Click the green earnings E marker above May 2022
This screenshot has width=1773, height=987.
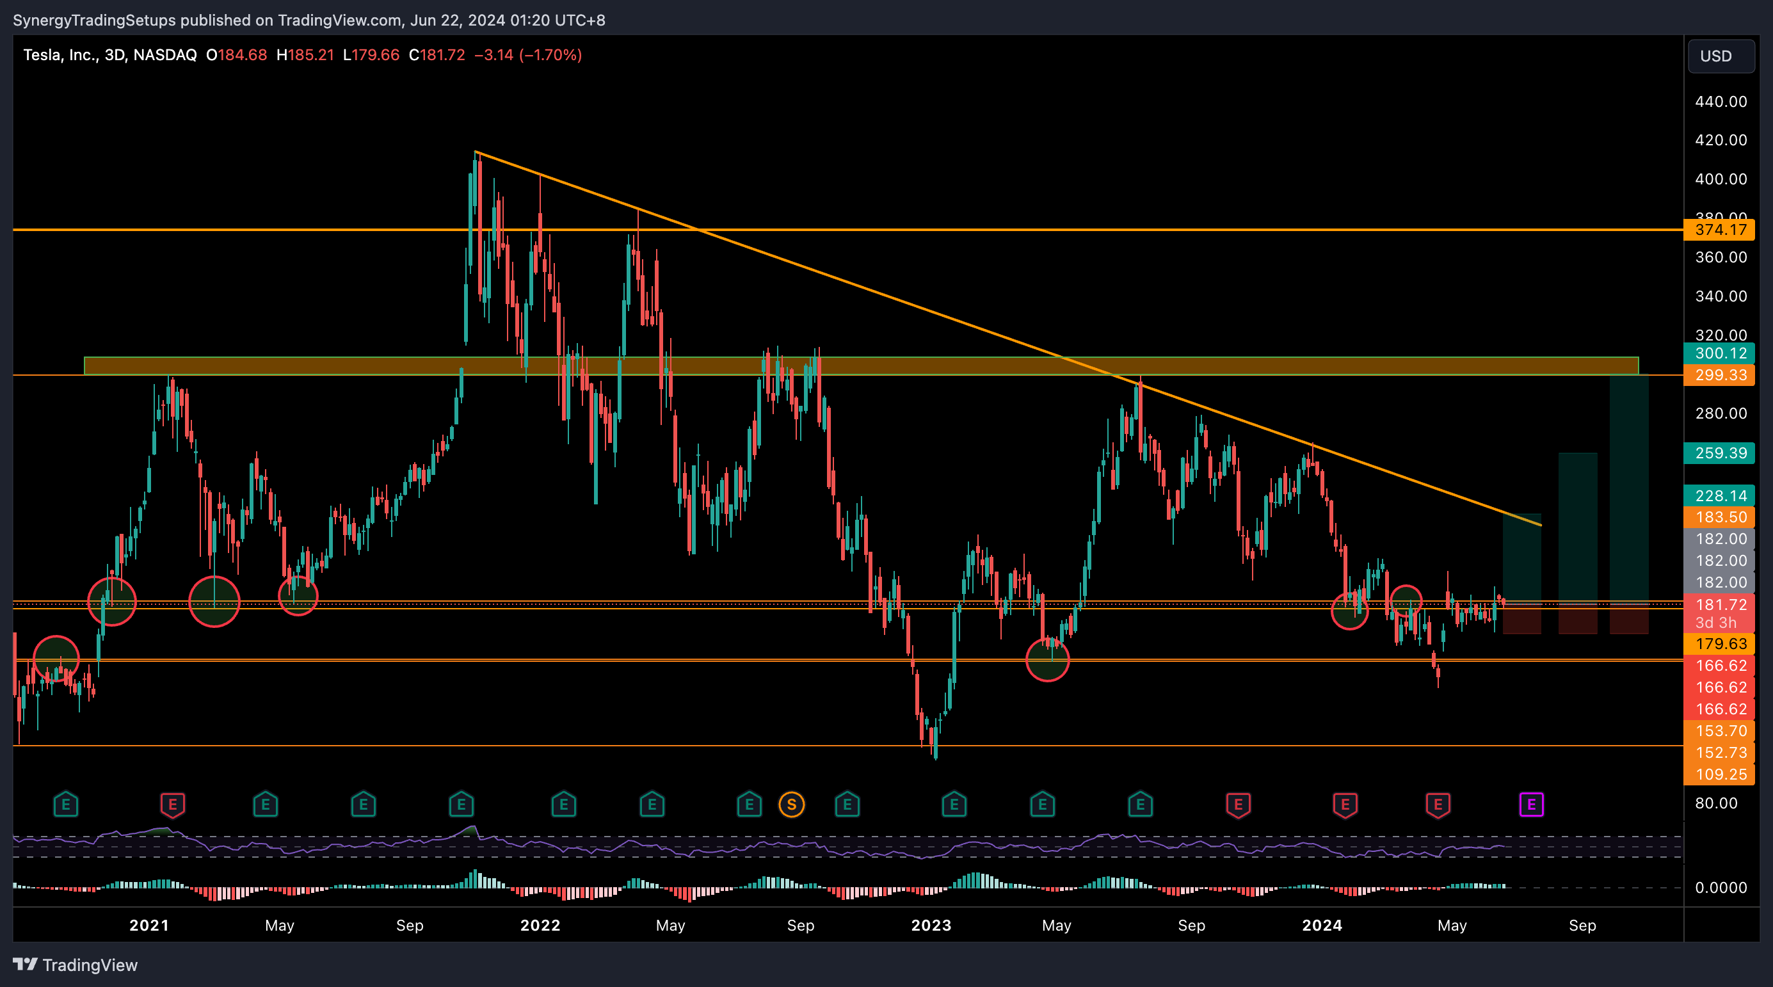652,804
